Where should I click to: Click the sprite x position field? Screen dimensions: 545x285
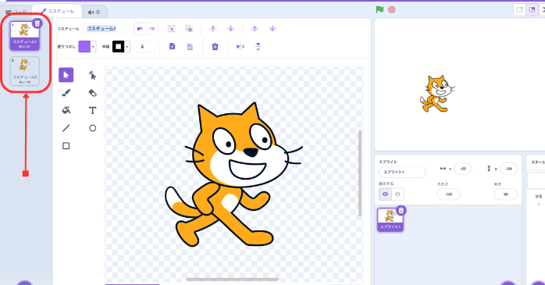point(463,169)
